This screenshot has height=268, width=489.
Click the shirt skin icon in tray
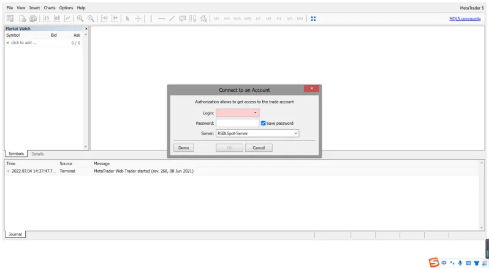click(x=477, y=263)
